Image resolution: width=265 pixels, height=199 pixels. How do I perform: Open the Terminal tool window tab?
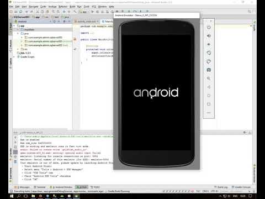pos(40,187)
